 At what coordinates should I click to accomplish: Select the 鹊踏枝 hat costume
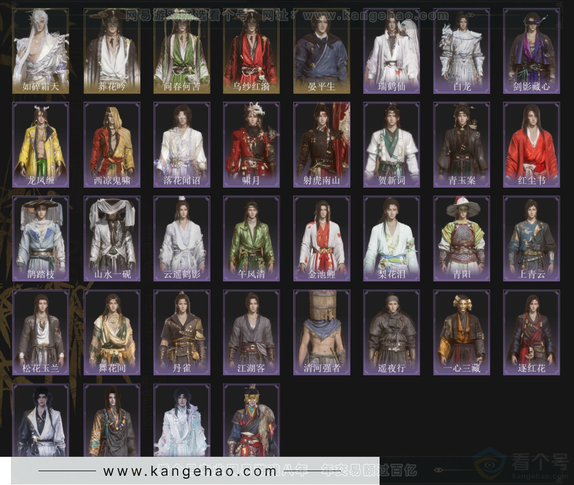41,238
